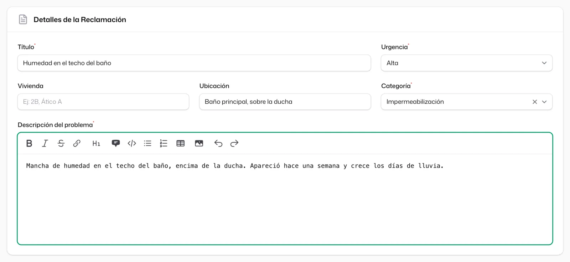Click the Título label
570x262 pixels.
pos(26,47)
